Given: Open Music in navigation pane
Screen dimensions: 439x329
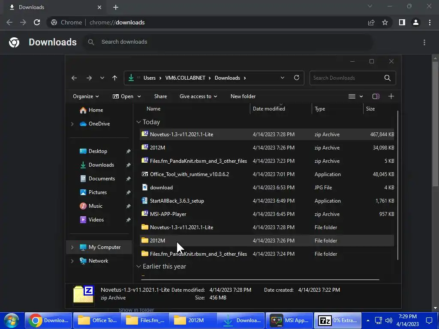Looking at the screenshot, I should coord(96,206).
